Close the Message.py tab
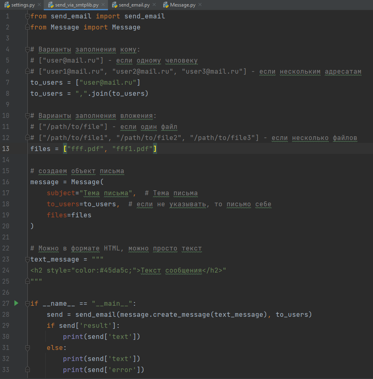Screen dimensions: 373x379 [x=200, y=5]
